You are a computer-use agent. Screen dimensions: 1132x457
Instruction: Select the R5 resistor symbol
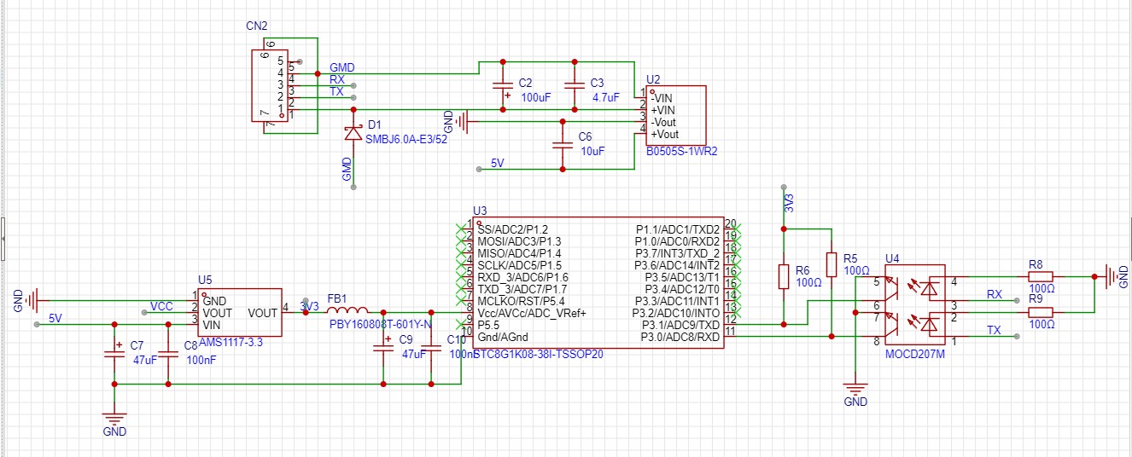click(831, 265)
